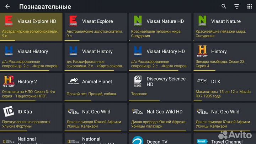The image size is (256, 144).
Task: Click 'Дикая природа Южной Африки' under Nat Geo Wild HD
Action: click(159, 124)
